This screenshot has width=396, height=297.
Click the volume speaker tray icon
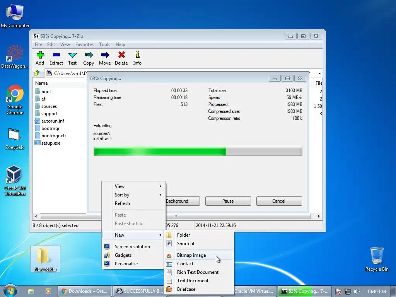pos(357,292)
